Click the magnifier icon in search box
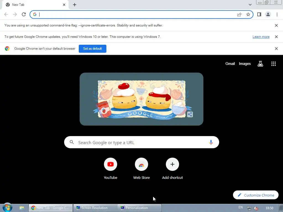The image size is (283, 212). (72, 142)
